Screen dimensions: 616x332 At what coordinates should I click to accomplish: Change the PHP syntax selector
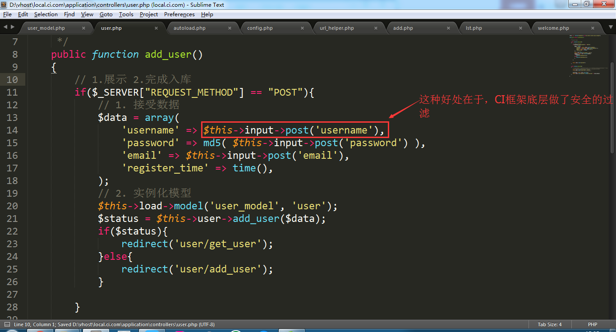click(592, 324)
